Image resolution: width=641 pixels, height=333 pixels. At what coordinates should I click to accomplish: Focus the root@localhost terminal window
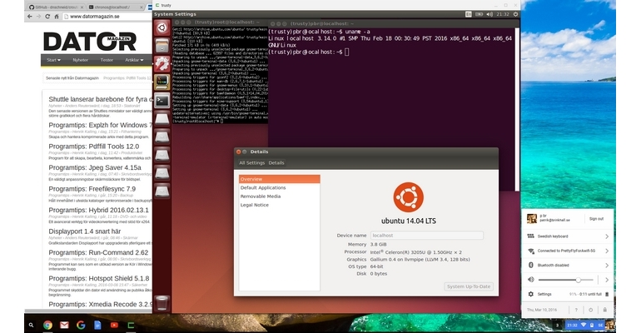coord(220,72)
